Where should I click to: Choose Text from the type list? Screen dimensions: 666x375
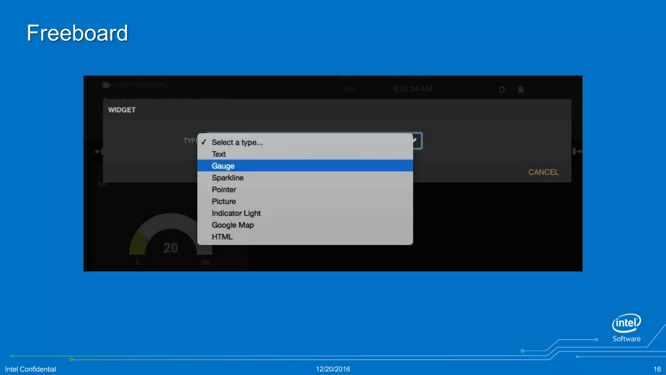pos(305,154)
